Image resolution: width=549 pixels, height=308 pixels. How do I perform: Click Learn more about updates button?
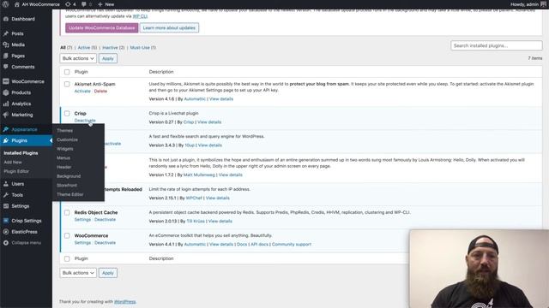[169, 27]
